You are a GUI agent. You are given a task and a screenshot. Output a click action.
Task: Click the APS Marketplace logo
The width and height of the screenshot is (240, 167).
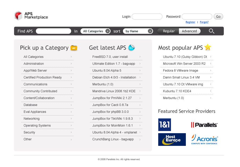click(31, 16)
